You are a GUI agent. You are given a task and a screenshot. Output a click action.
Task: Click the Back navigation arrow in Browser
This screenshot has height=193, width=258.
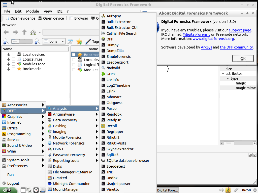click(x=6, y=32)
